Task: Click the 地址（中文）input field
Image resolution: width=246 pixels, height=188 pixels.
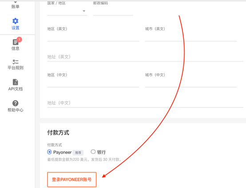Action: [x=145, y=103]
